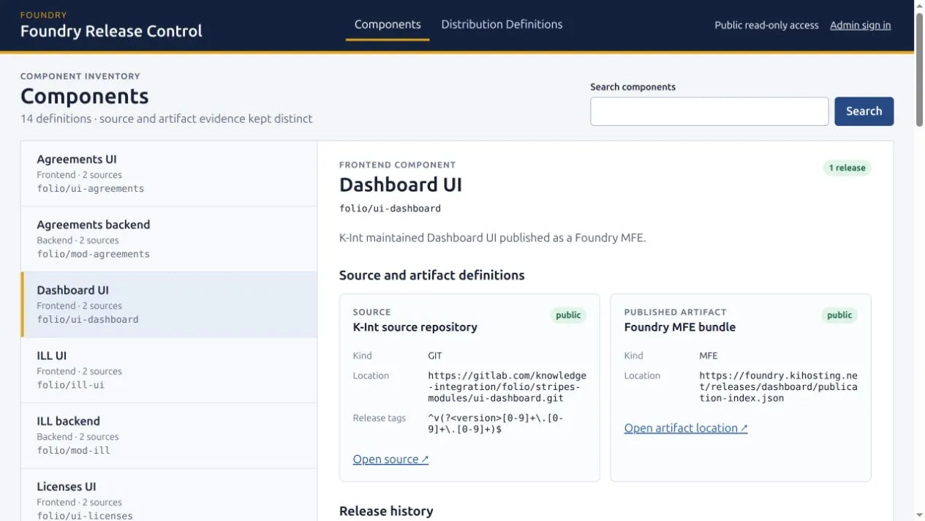This screenshot has width=925, height=521.
Task: Click the gitlab.com ui-dashboard.git location text
Action: pos(507,387)
